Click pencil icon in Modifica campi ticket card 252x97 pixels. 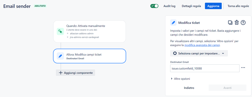(61, 56)
